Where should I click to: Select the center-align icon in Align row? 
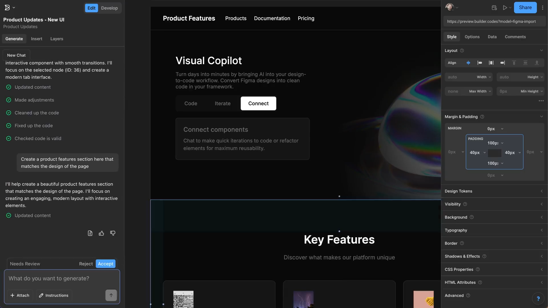(x=491, y=63)
